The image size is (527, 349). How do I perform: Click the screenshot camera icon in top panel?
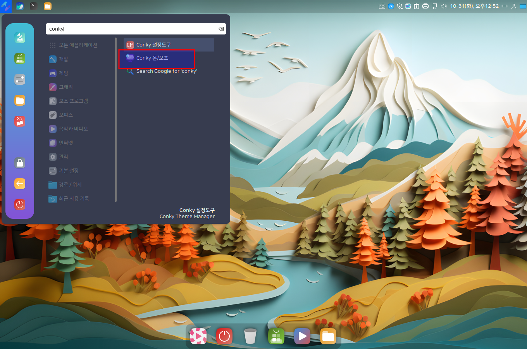point(382,6)
